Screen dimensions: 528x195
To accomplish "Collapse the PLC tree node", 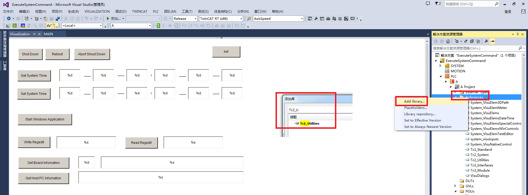I will click(441, 76).
